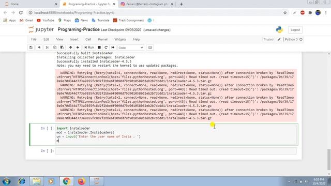Open the Widgets menu
The height and width of the screenshot is (186, 331).
120,39
